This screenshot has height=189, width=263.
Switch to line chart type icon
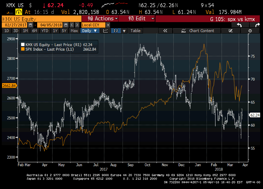(x=105, y=31)
